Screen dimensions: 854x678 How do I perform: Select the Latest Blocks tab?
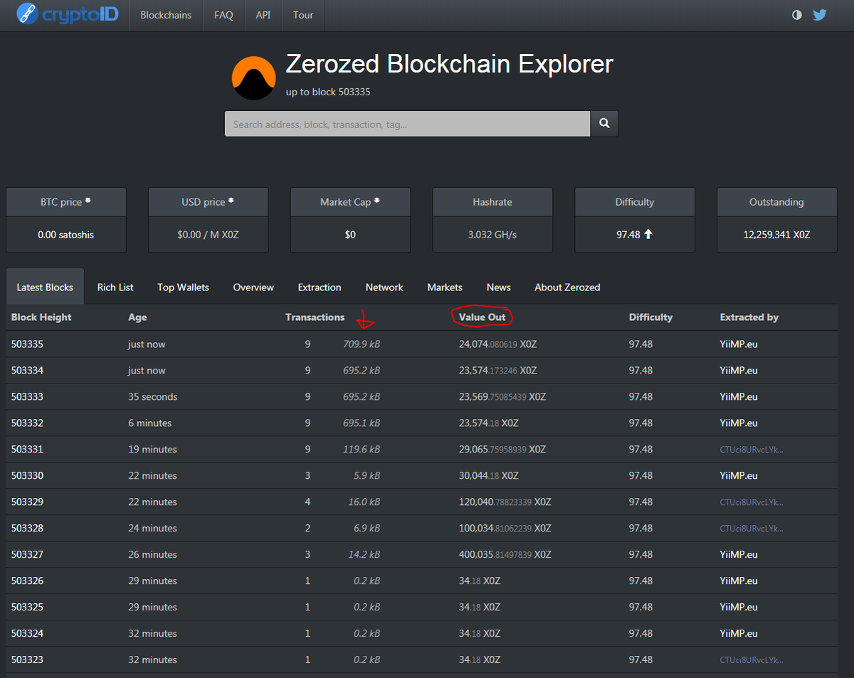click(45, 287)
